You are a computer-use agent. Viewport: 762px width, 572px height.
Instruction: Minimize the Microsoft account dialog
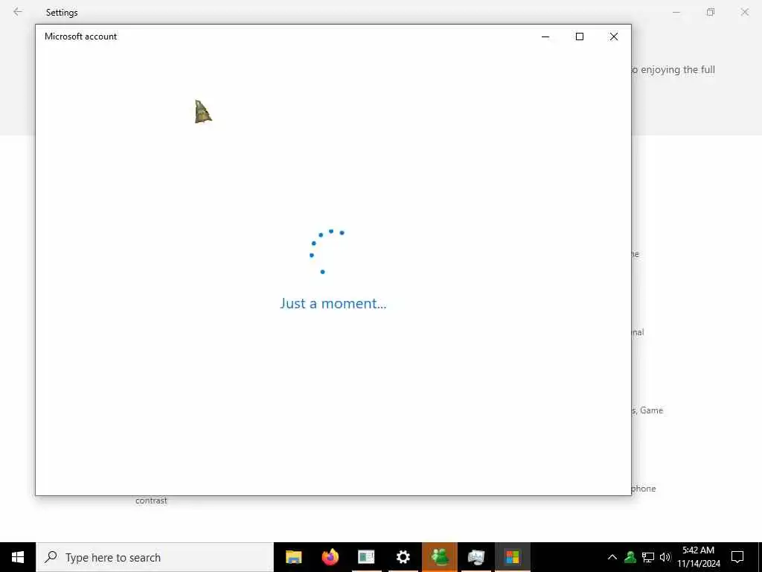(545, 36)
